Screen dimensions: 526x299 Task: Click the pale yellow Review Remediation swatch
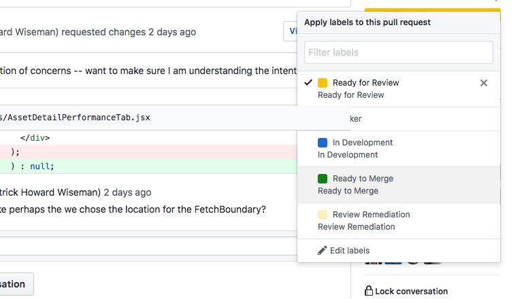coord(323,215)
